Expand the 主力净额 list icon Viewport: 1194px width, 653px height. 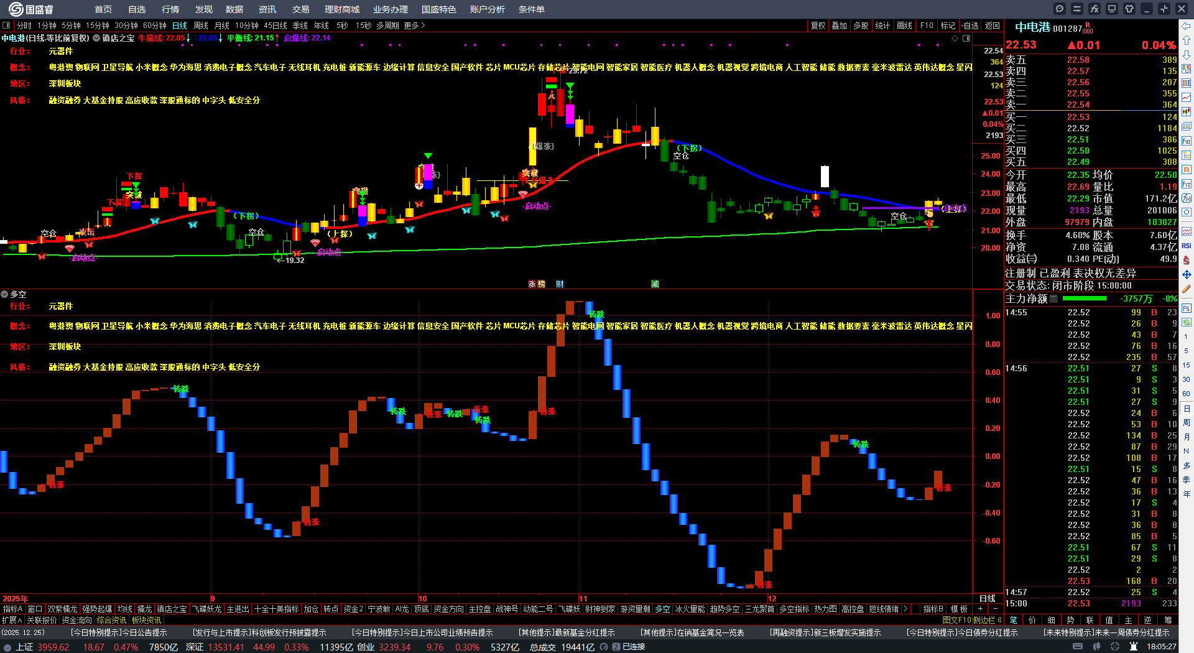click(x=1053, y=299)
